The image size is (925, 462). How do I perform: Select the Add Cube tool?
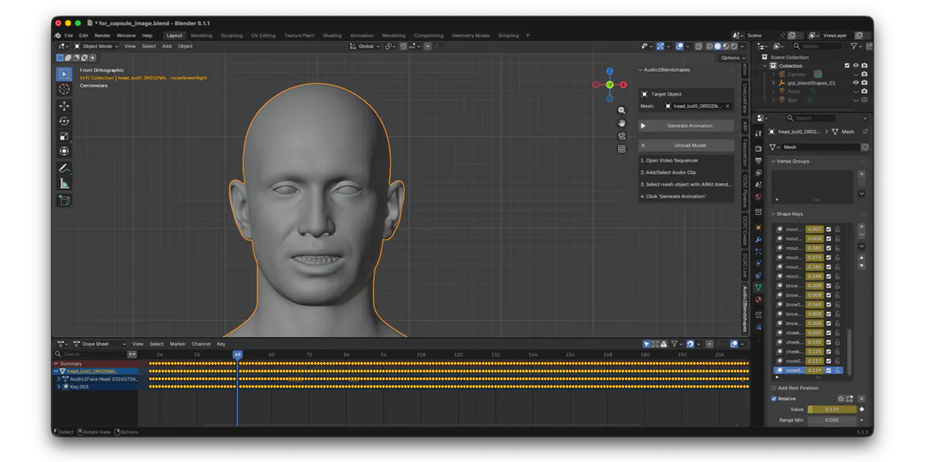tap(64, 200)
